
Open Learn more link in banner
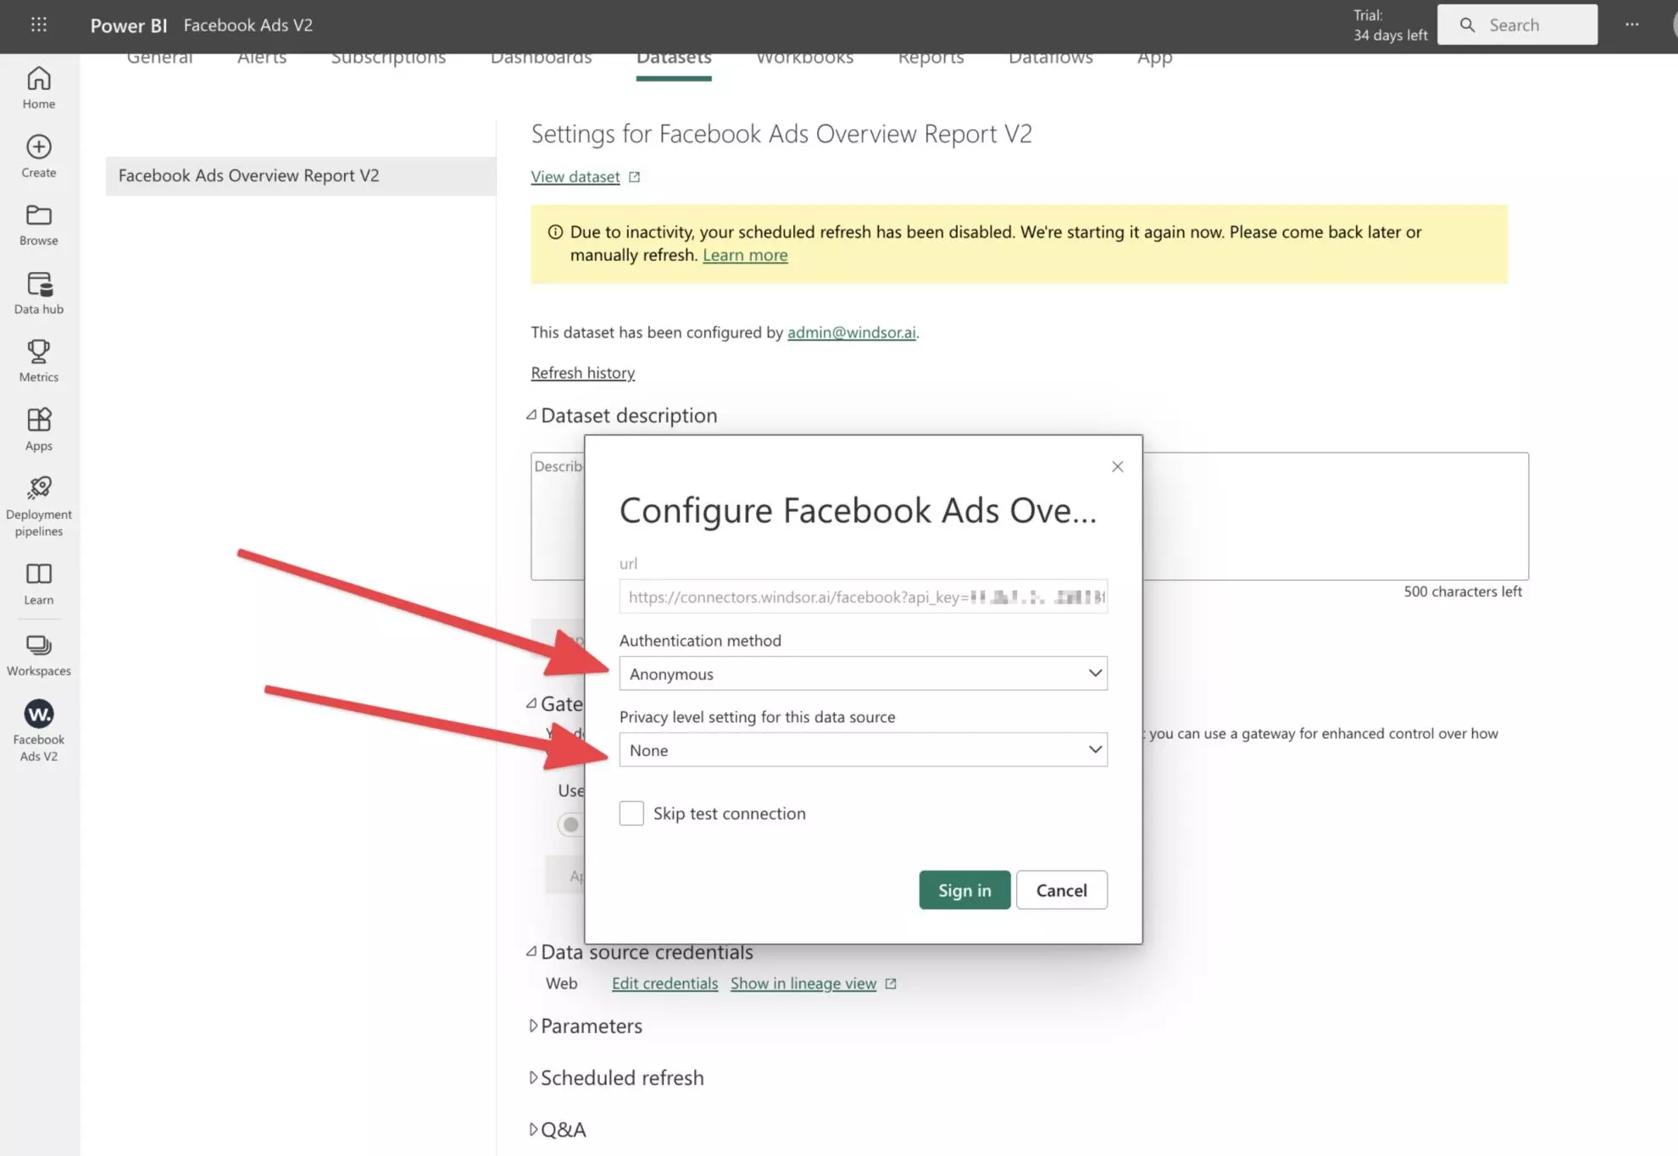coord(745,255)
